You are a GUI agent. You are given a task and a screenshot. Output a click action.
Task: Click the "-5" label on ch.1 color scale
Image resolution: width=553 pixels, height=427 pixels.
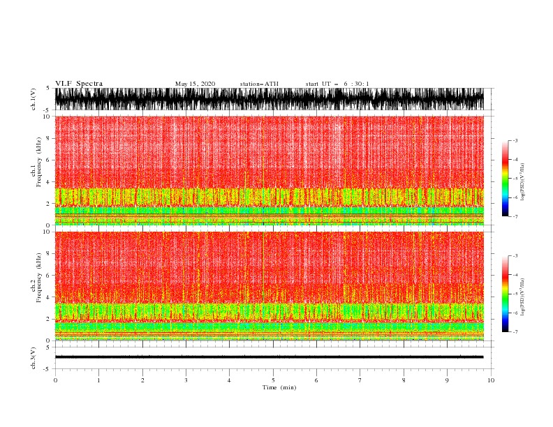[515, 179]
